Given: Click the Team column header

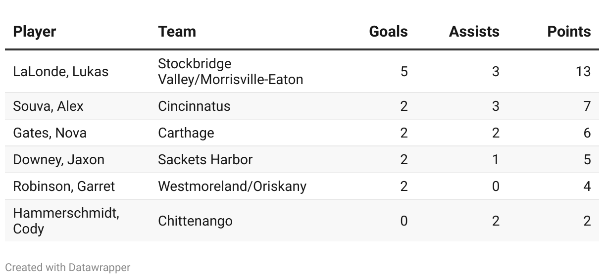Looking at the screenshot, I should coord(177,32).
